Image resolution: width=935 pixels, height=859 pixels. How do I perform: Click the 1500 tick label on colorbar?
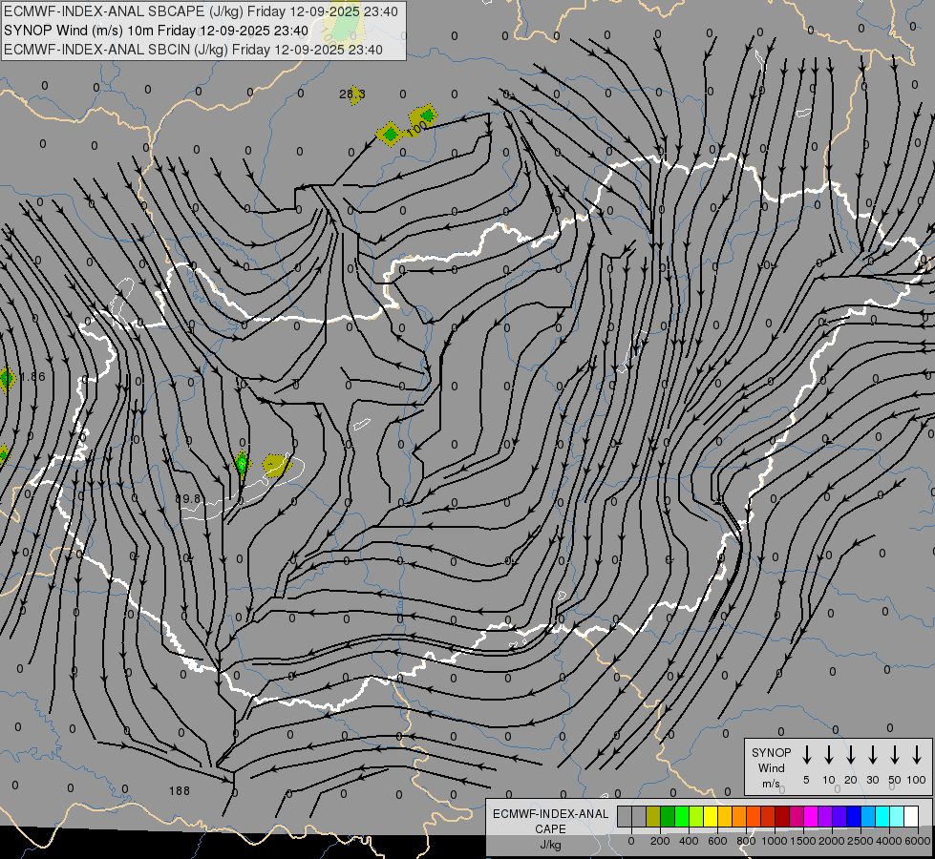click(803, 841)
